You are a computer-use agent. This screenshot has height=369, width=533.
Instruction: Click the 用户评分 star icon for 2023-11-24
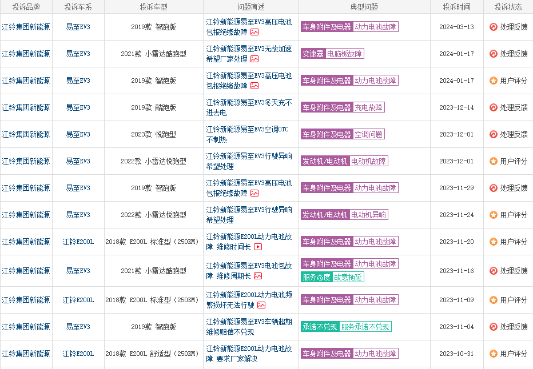(x=494, y=215)
